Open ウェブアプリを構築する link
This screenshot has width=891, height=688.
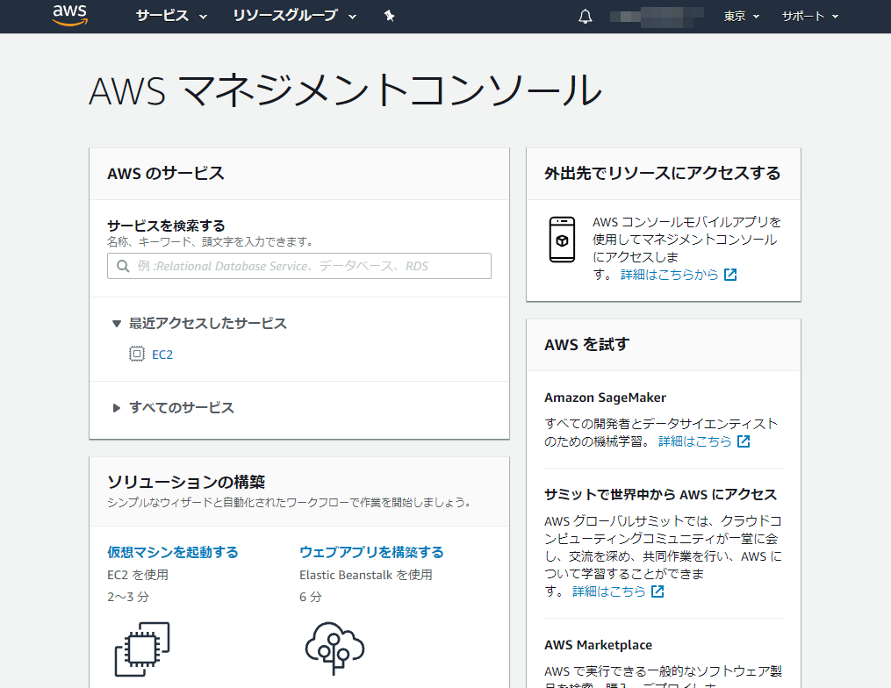point(371,552)
